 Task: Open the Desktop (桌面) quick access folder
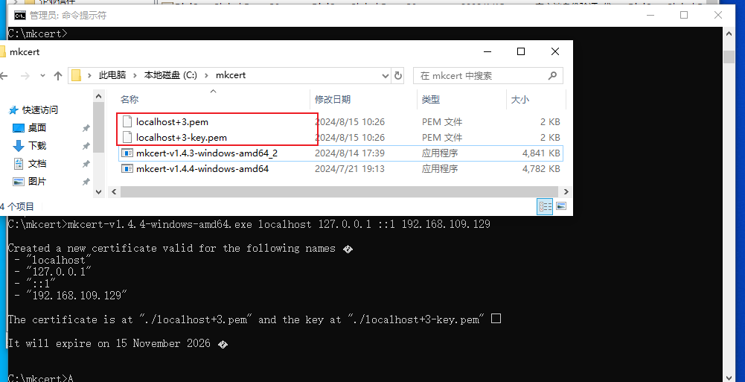click(x=37, y=128)
